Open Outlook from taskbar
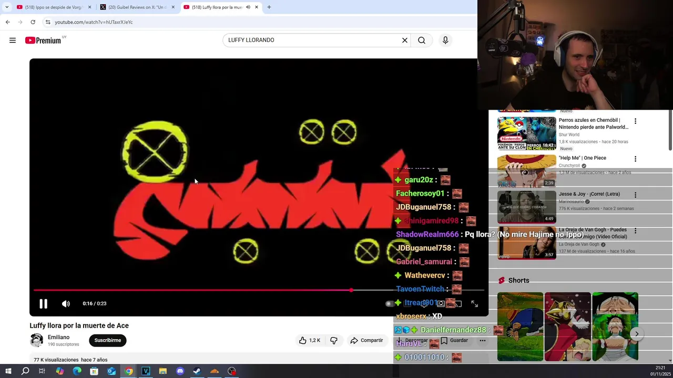The width and height of the screenshot is (673, 378). [111, 371]
